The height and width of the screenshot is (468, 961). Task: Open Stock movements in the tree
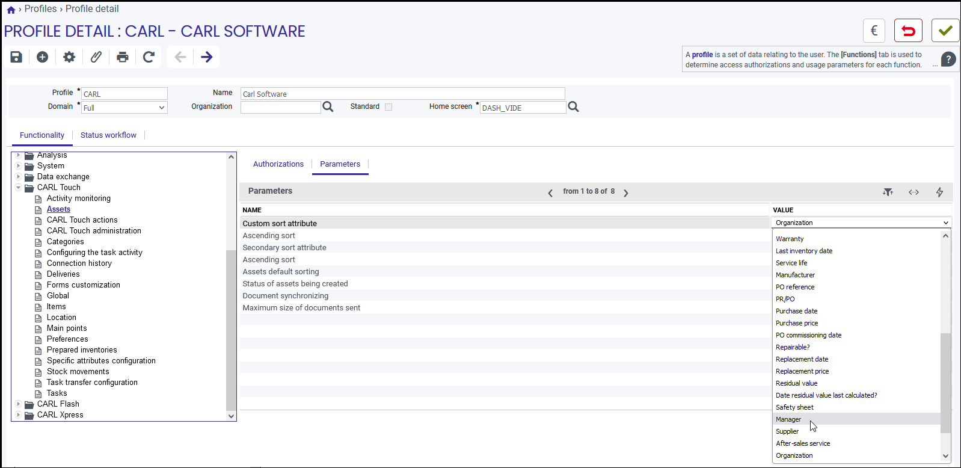point(78,372)
